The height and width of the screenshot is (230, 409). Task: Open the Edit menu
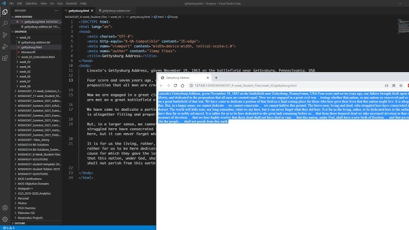coord(20,4)
